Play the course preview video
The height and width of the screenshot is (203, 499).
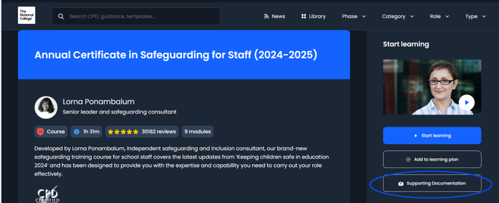click(x=467, y=103)
